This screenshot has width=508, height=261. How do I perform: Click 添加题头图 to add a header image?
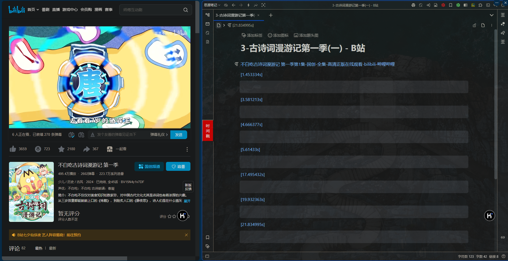click(306, 35)
